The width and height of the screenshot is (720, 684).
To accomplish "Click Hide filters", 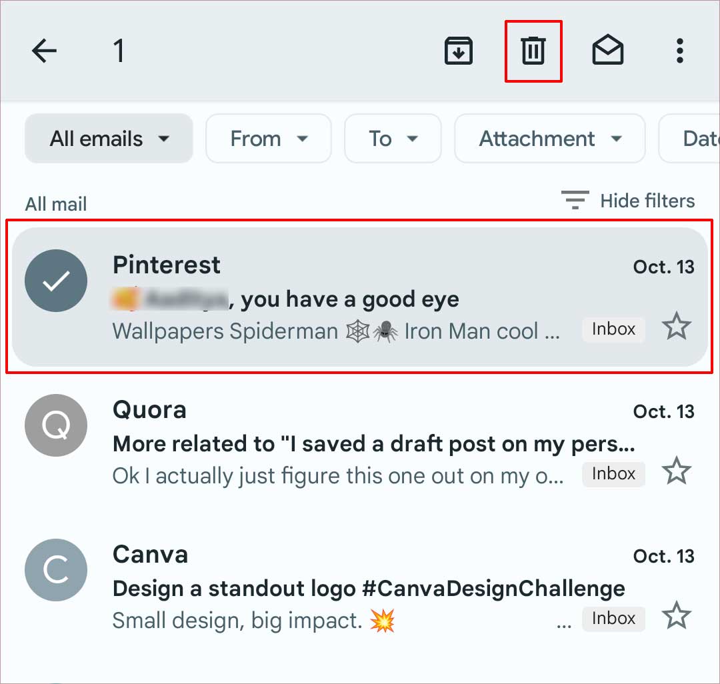I will (647, 201).
